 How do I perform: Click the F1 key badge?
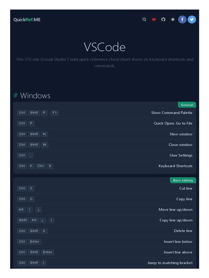pos(55,113)
